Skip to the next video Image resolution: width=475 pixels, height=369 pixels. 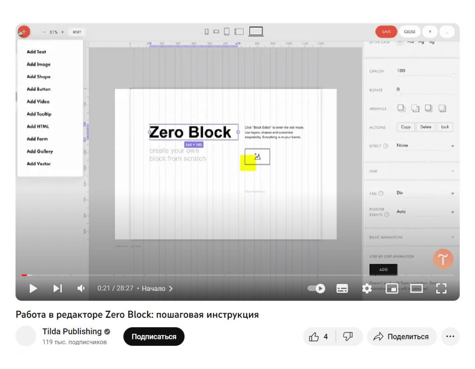tap(58, 288)
